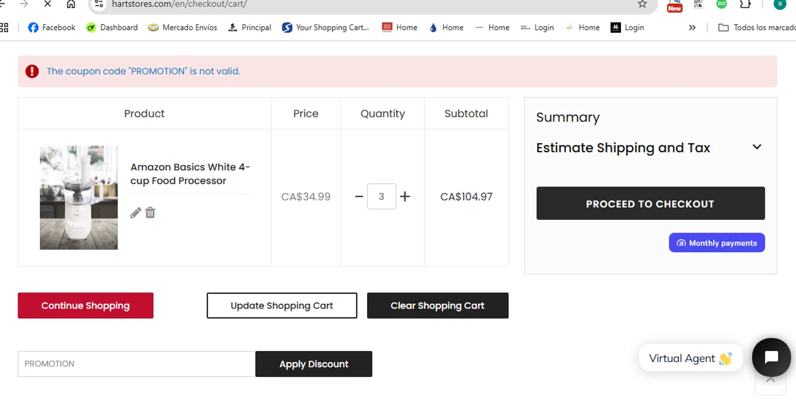The width and height of the screenshot is (796, 404).
Task: Open the apps grid icon in bookmarks bar
Action: pyautogui.click(x=4, y=28)
